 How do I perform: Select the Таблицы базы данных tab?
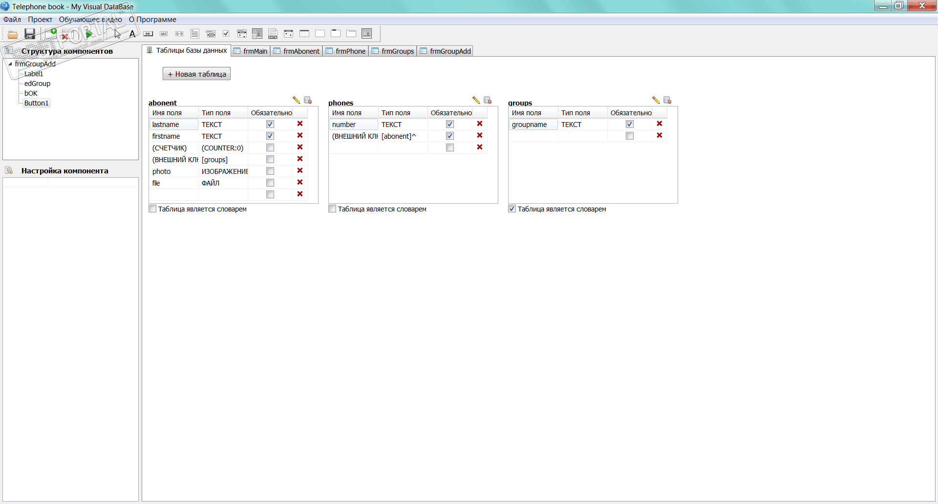187,51
